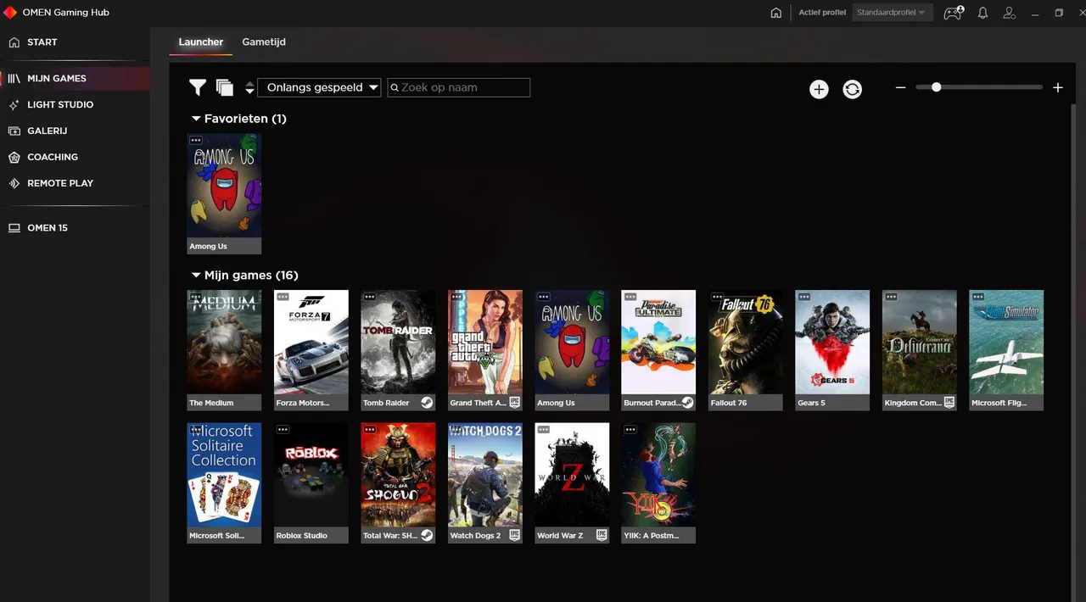Toggle the ascending/descending sort order arrows
This screenshot has height=602, width=1086.
[x=249, y=87]
